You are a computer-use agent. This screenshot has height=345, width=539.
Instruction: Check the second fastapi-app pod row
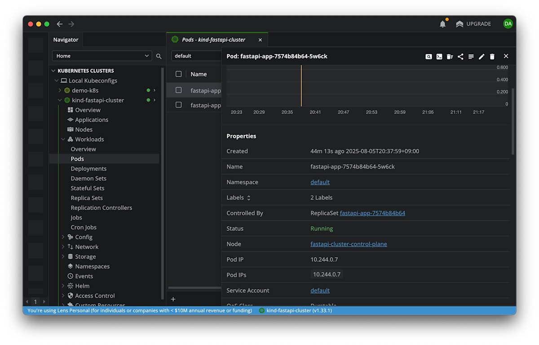(x=179, y=105)
